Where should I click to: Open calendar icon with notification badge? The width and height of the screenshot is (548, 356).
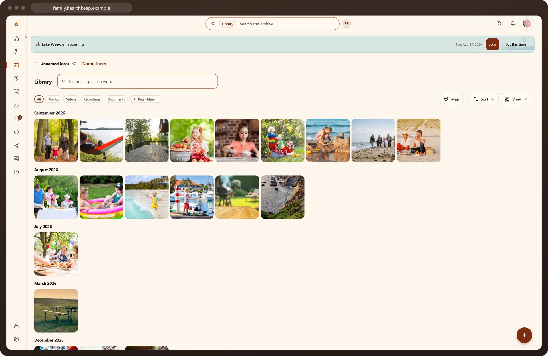(16, 119)
